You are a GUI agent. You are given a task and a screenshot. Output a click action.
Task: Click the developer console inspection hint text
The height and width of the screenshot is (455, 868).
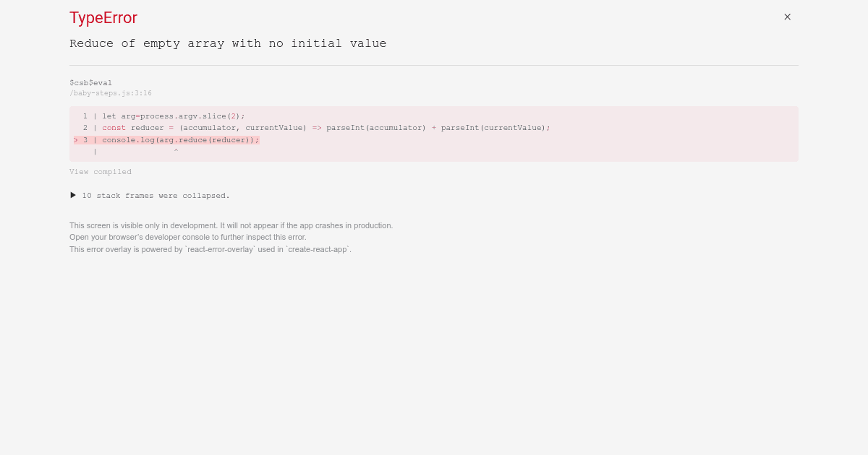tap(187, 237)
